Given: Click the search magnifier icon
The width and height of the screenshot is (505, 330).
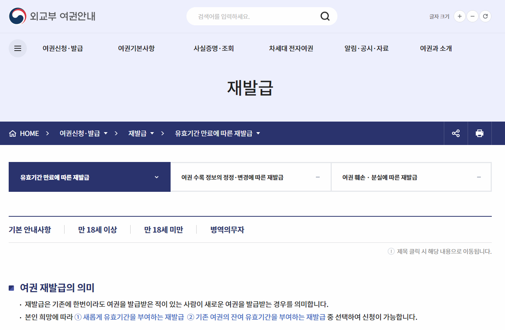Looking at the screenshot, I should [x=325, y=16].
